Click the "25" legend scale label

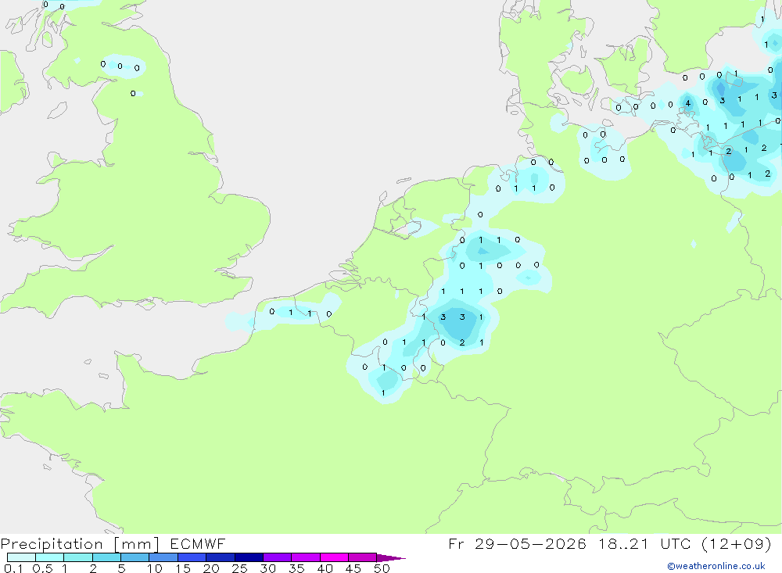(239, 568)
